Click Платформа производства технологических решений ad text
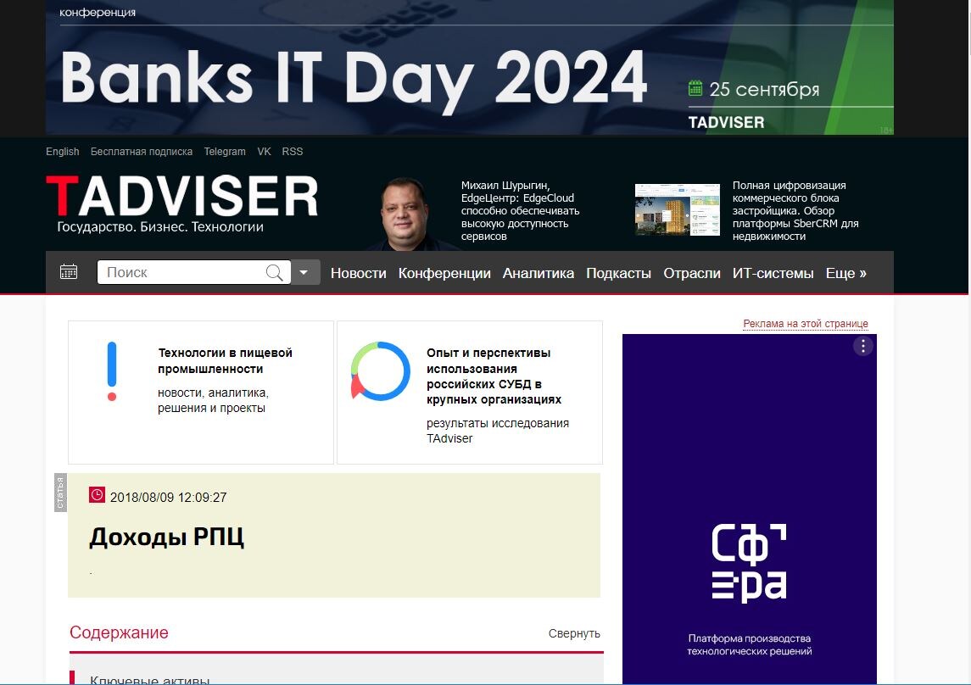Viewport: 971px width, 685px height. (x=750, y=644)
